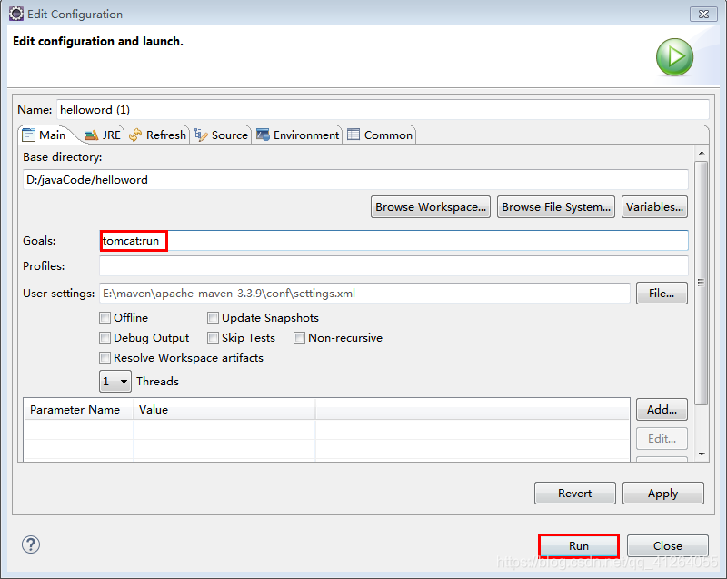Viewport: 727px width, 579px height.
Task: Open the Variables dialog button
Action: pos(654,206)
